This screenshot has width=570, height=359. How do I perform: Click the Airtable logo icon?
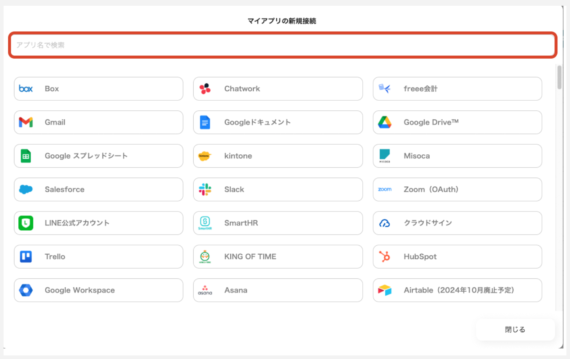[384, 290]
